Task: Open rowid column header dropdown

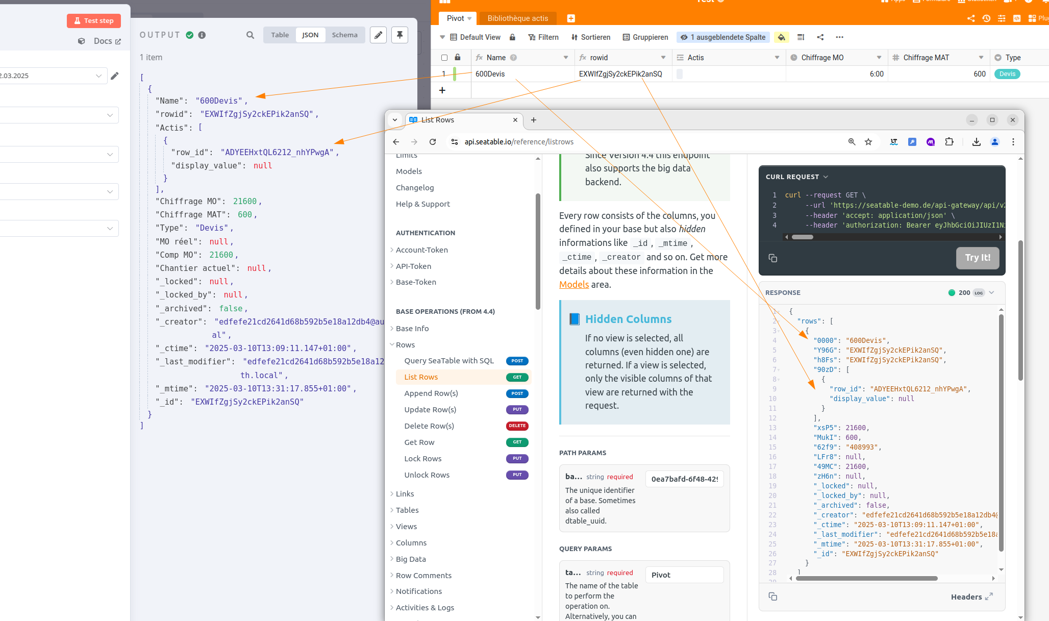Action: 663,58
